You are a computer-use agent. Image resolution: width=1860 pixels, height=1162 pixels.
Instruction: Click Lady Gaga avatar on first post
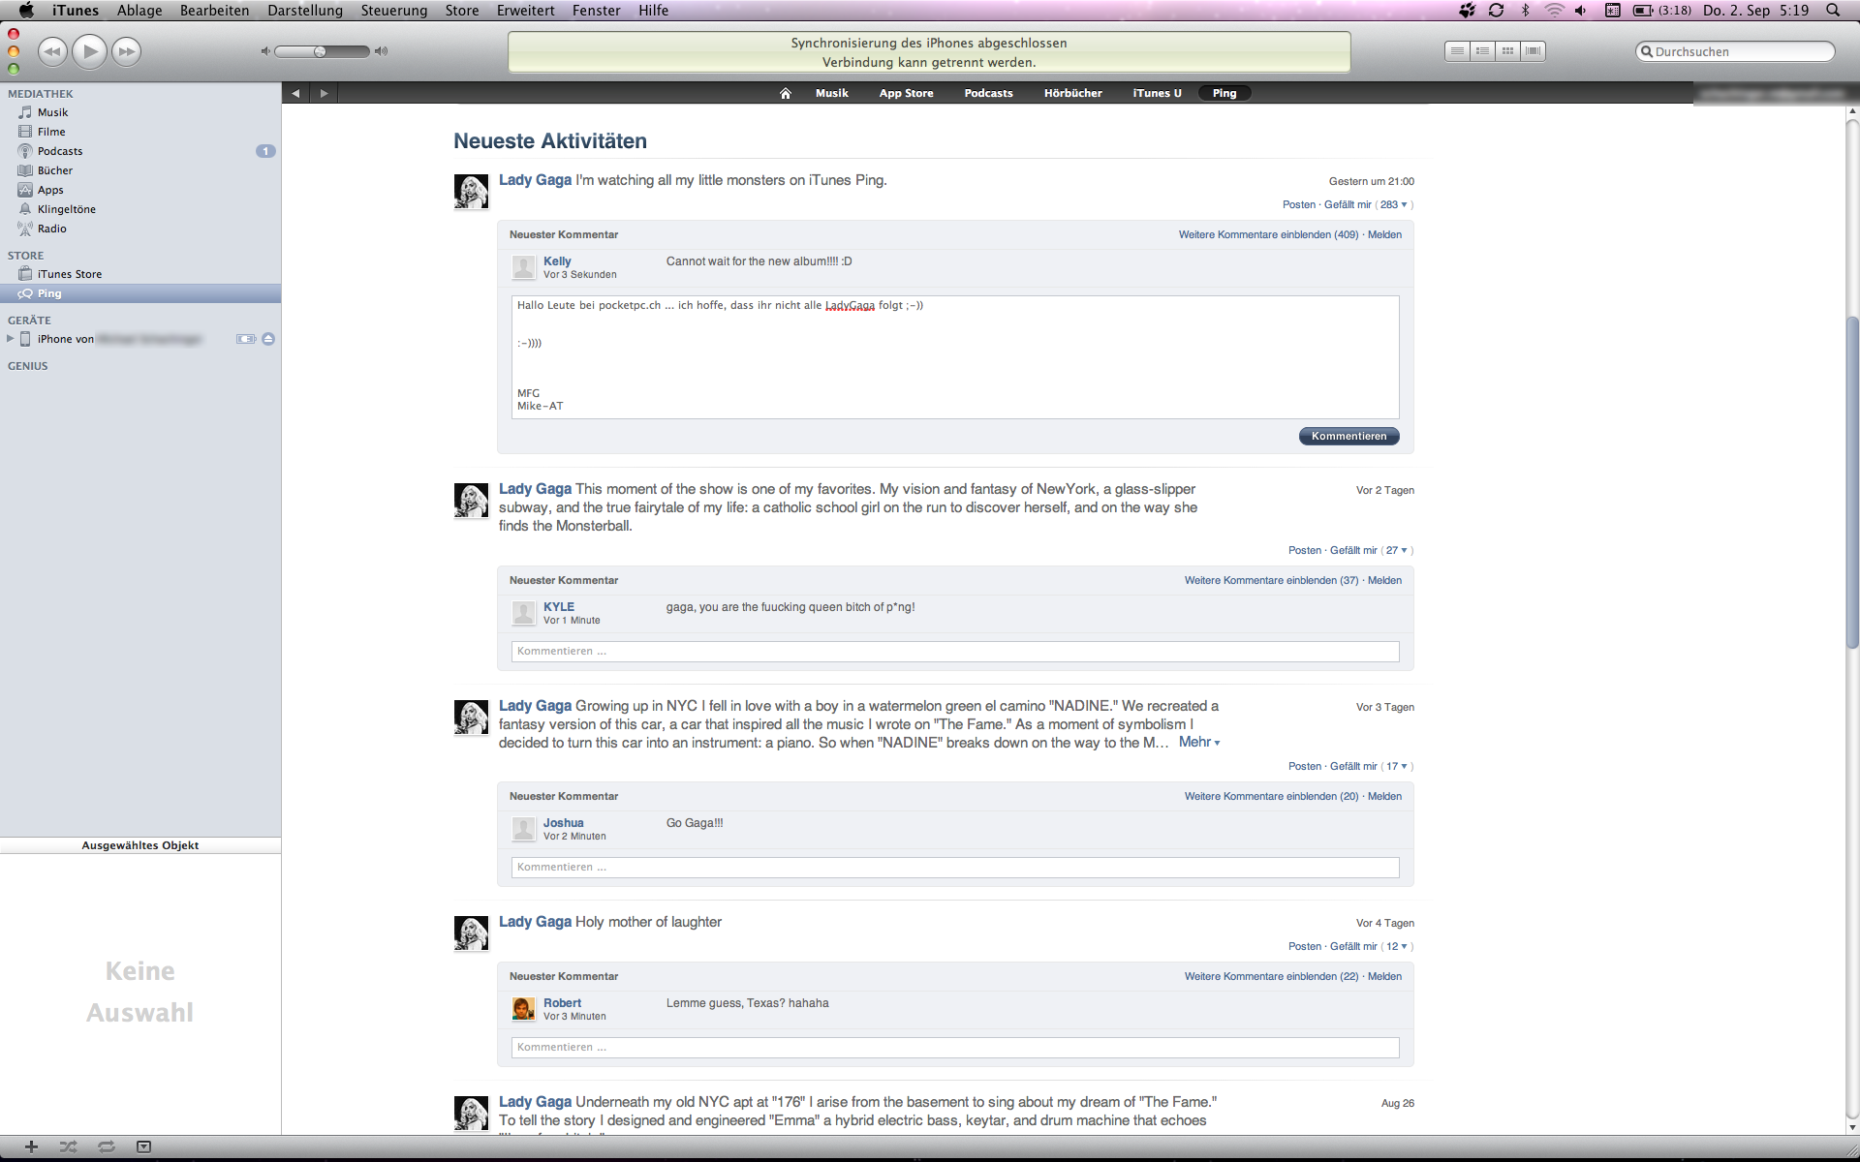point(471,192)
